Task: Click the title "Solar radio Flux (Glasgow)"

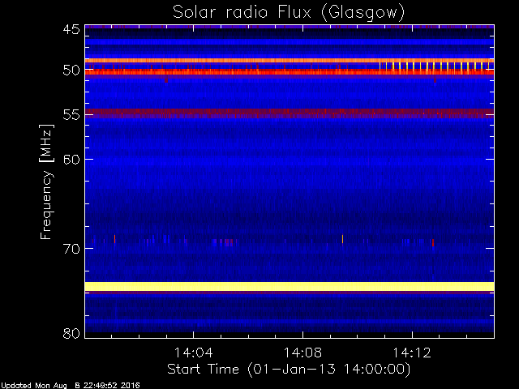Action: pyautogui.click(x=289, y=13)
